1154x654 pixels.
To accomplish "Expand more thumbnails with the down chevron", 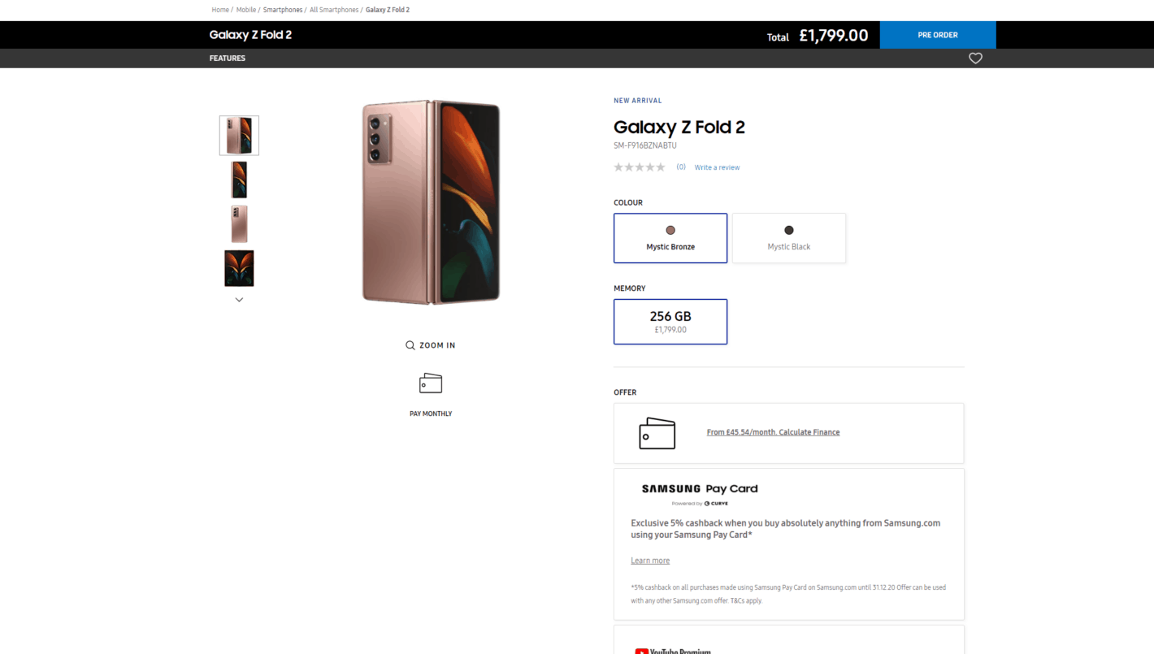I will [x=239, y=300].
